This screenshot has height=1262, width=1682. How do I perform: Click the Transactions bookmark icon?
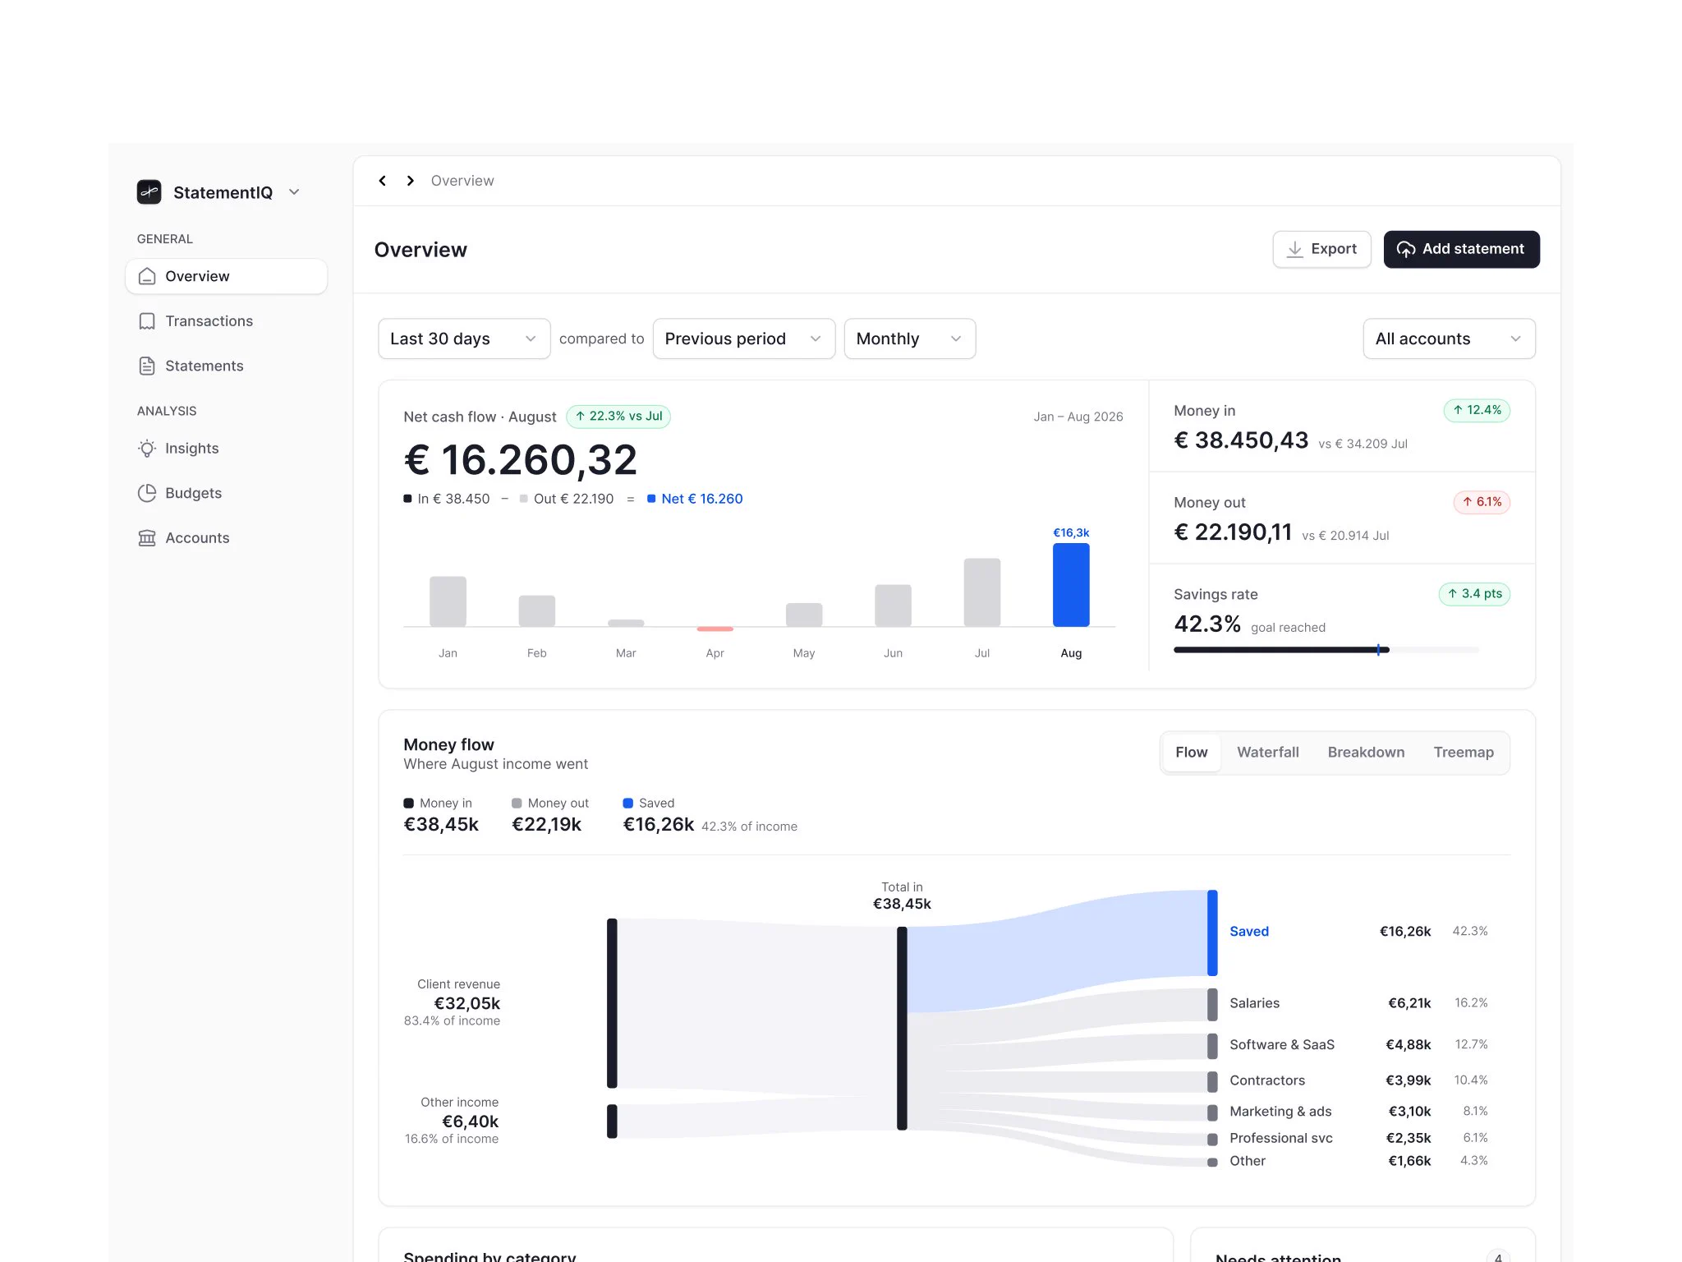click(147, 321)
